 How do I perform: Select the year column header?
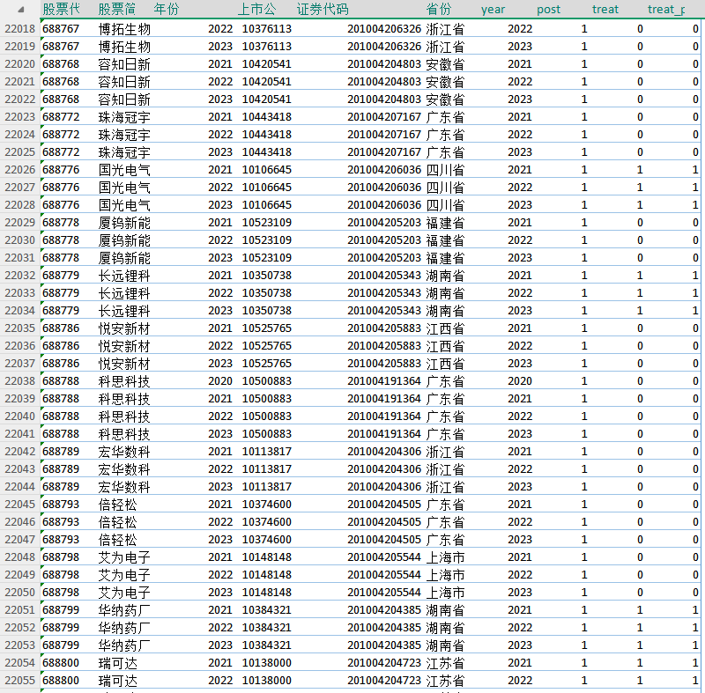pos(493,10)
